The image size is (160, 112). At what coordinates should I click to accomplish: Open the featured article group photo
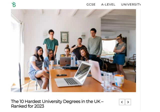[73, 51]
